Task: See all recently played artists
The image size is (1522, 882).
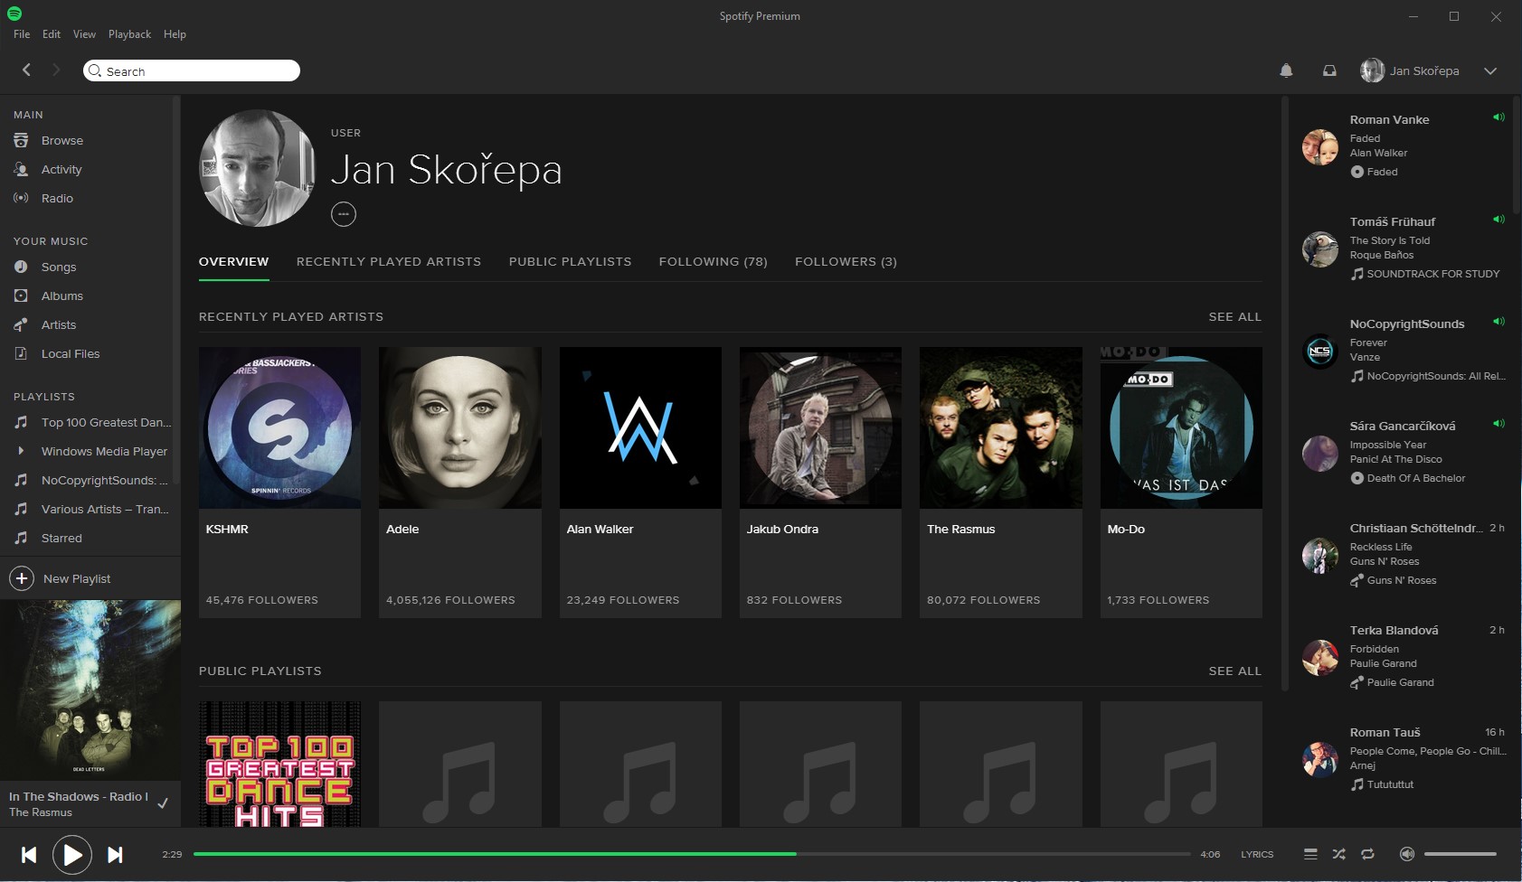Action: 1234,316
